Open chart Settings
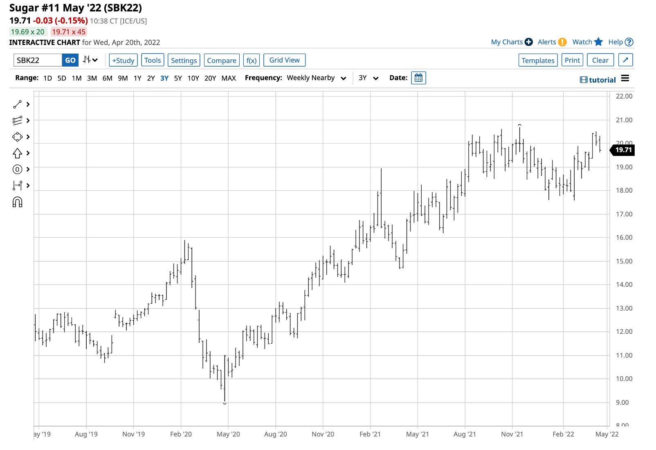This screenshot has width=656, height=450. [184, 60]
